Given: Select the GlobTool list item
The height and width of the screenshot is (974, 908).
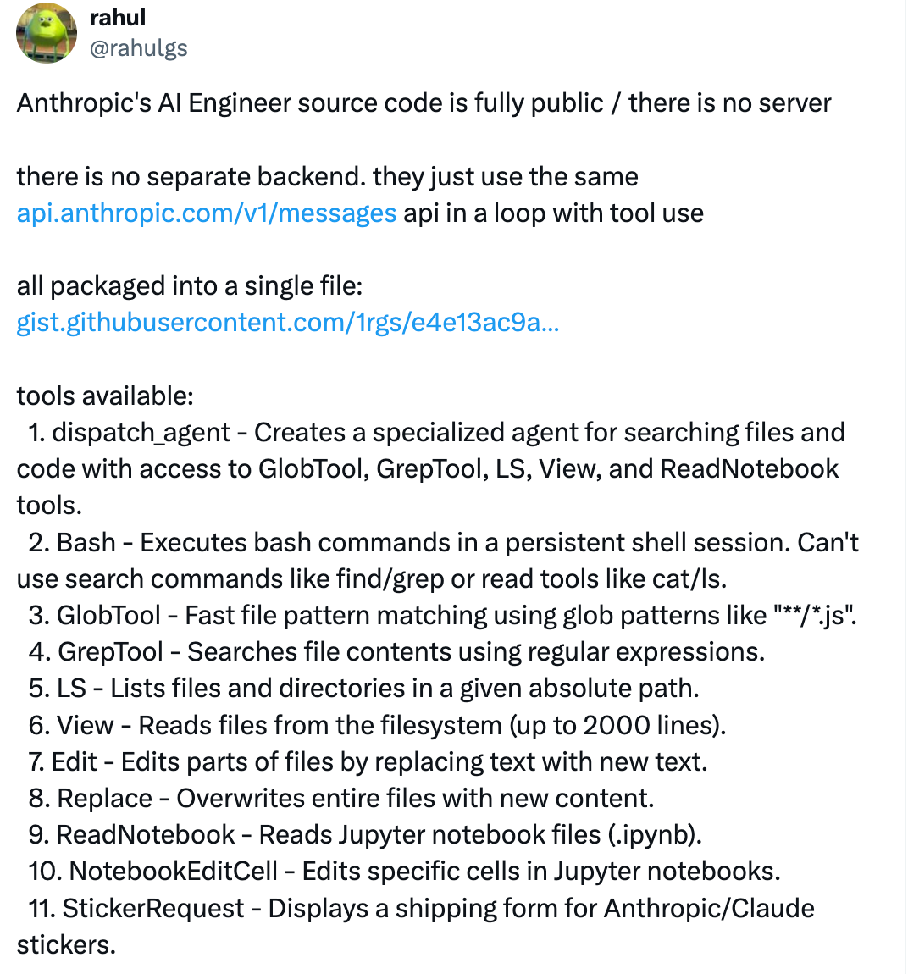Looking at the screenshot, I should point(442,616).
